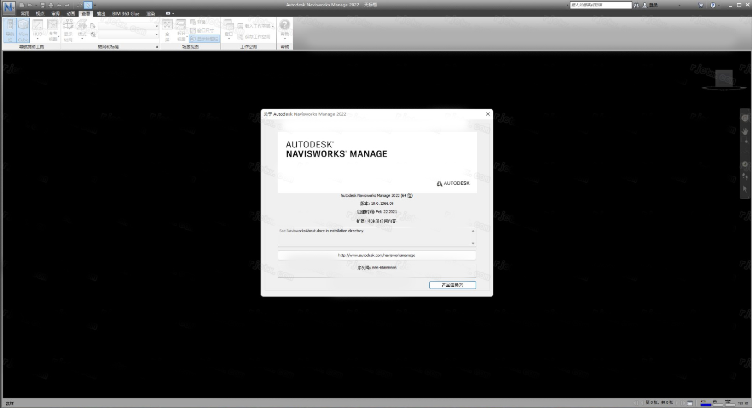Toggle the 显示轴网 show grid button
Viewport: 752px width, 408px height.
[68, 30]
